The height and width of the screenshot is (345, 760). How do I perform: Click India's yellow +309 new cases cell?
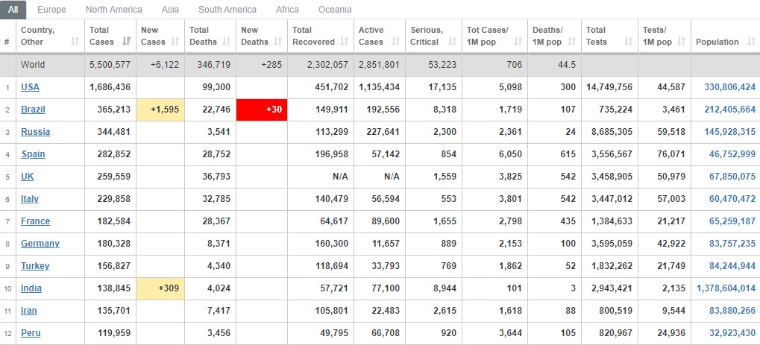click(x=160, y=288)
